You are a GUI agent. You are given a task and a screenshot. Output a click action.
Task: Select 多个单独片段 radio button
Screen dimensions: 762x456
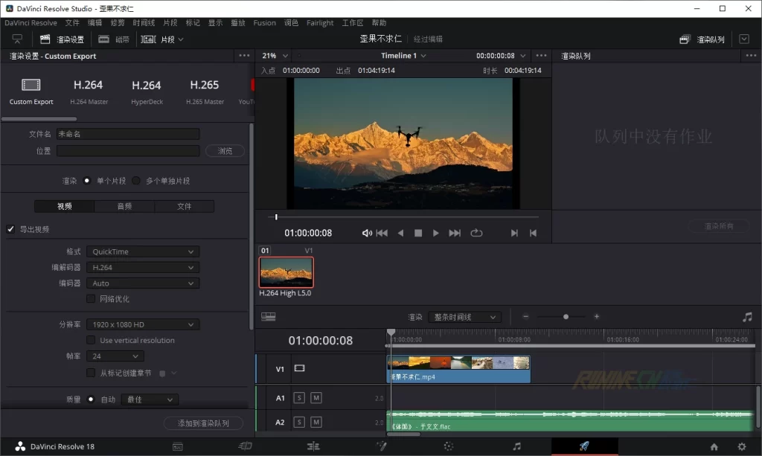click(136, 181)
